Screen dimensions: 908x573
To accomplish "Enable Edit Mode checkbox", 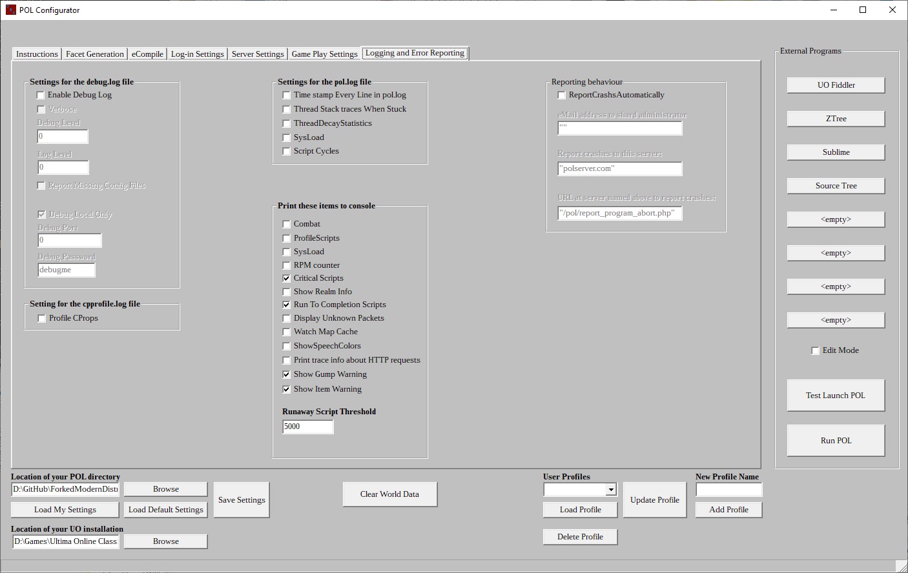I will [815, 351].
